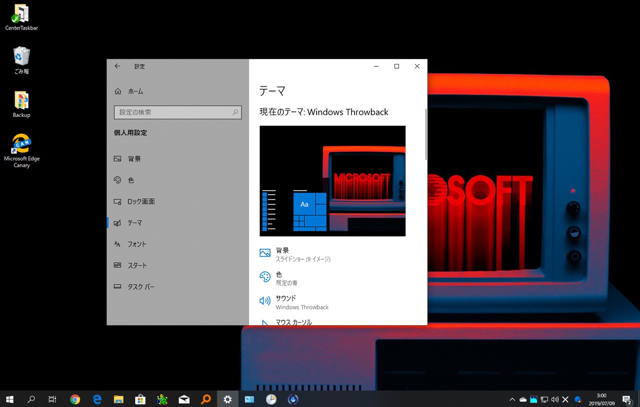Open File Explorer from taskbar
The image size is (640, 407).
pos(118,399)
